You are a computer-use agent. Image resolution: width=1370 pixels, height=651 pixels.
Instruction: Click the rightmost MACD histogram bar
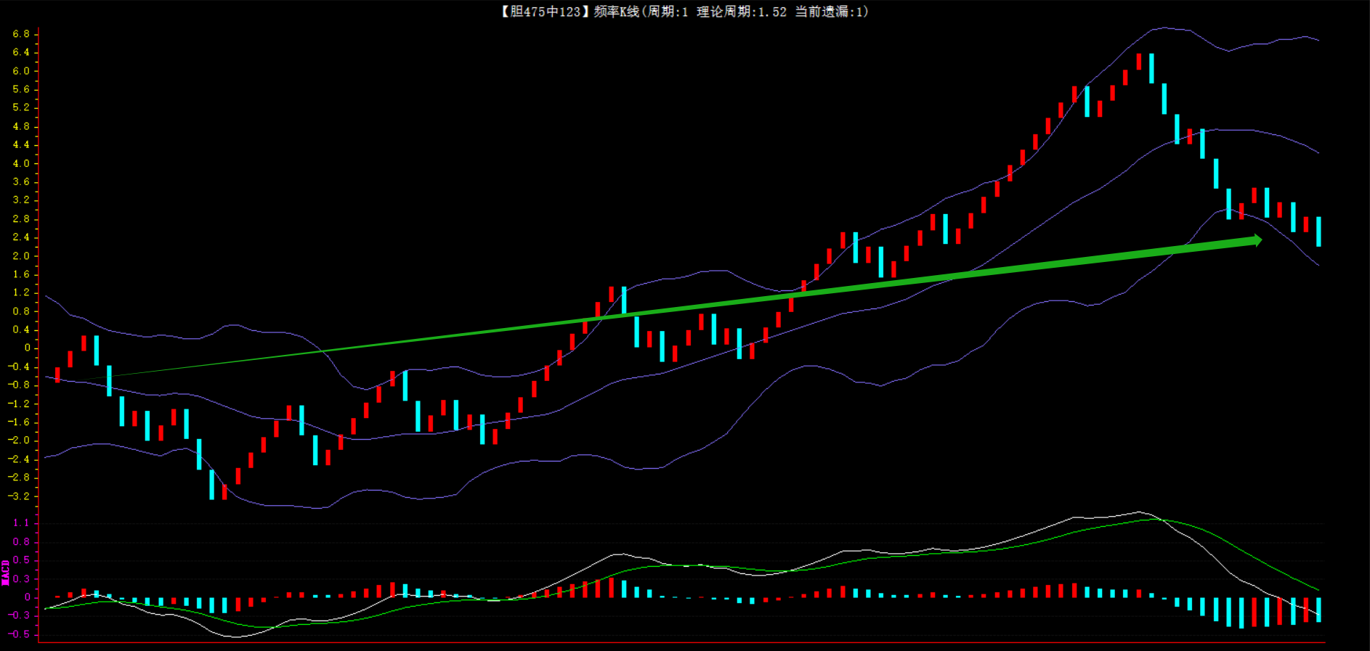(1318, 610)
